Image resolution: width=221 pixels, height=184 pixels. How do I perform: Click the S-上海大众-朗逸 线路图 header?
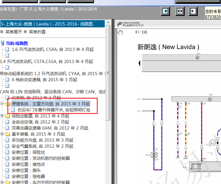tap(53, 24)
